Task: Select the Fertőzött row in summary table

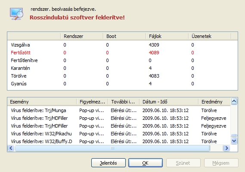Action: click(122, 53)
